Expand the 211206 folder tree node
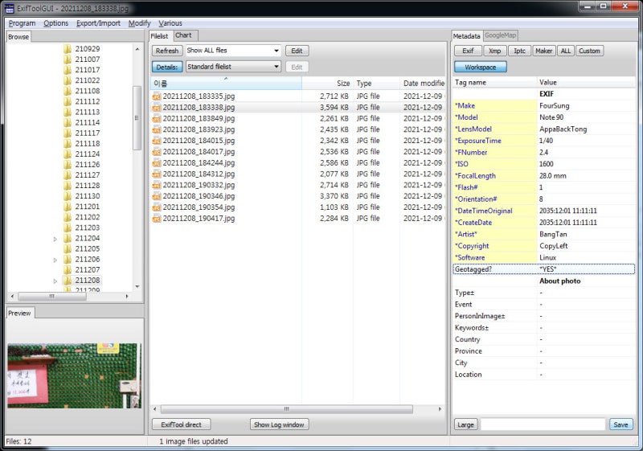The height and width of the screenshot is (451, 643). tap(55, 260)
